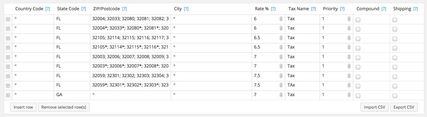Click the Import CSV button
The width and height of the screenshot is (427, 117).
click(x=375, y=107)
